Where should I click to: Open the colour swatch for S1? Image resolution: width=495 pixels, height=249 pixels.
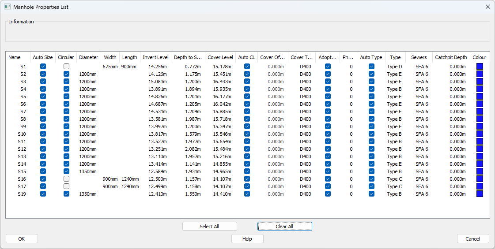480,67
